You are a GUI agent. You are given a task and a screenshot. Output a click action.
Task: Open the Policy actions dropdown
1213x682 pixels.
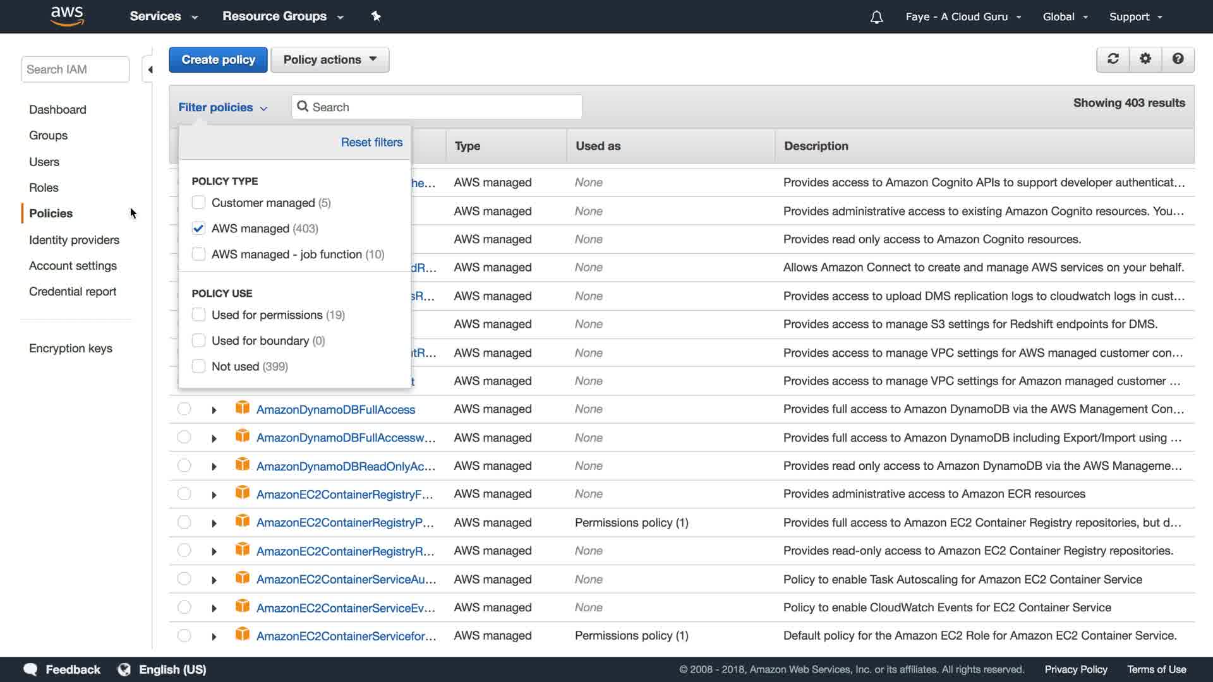(x=330, y=59)
